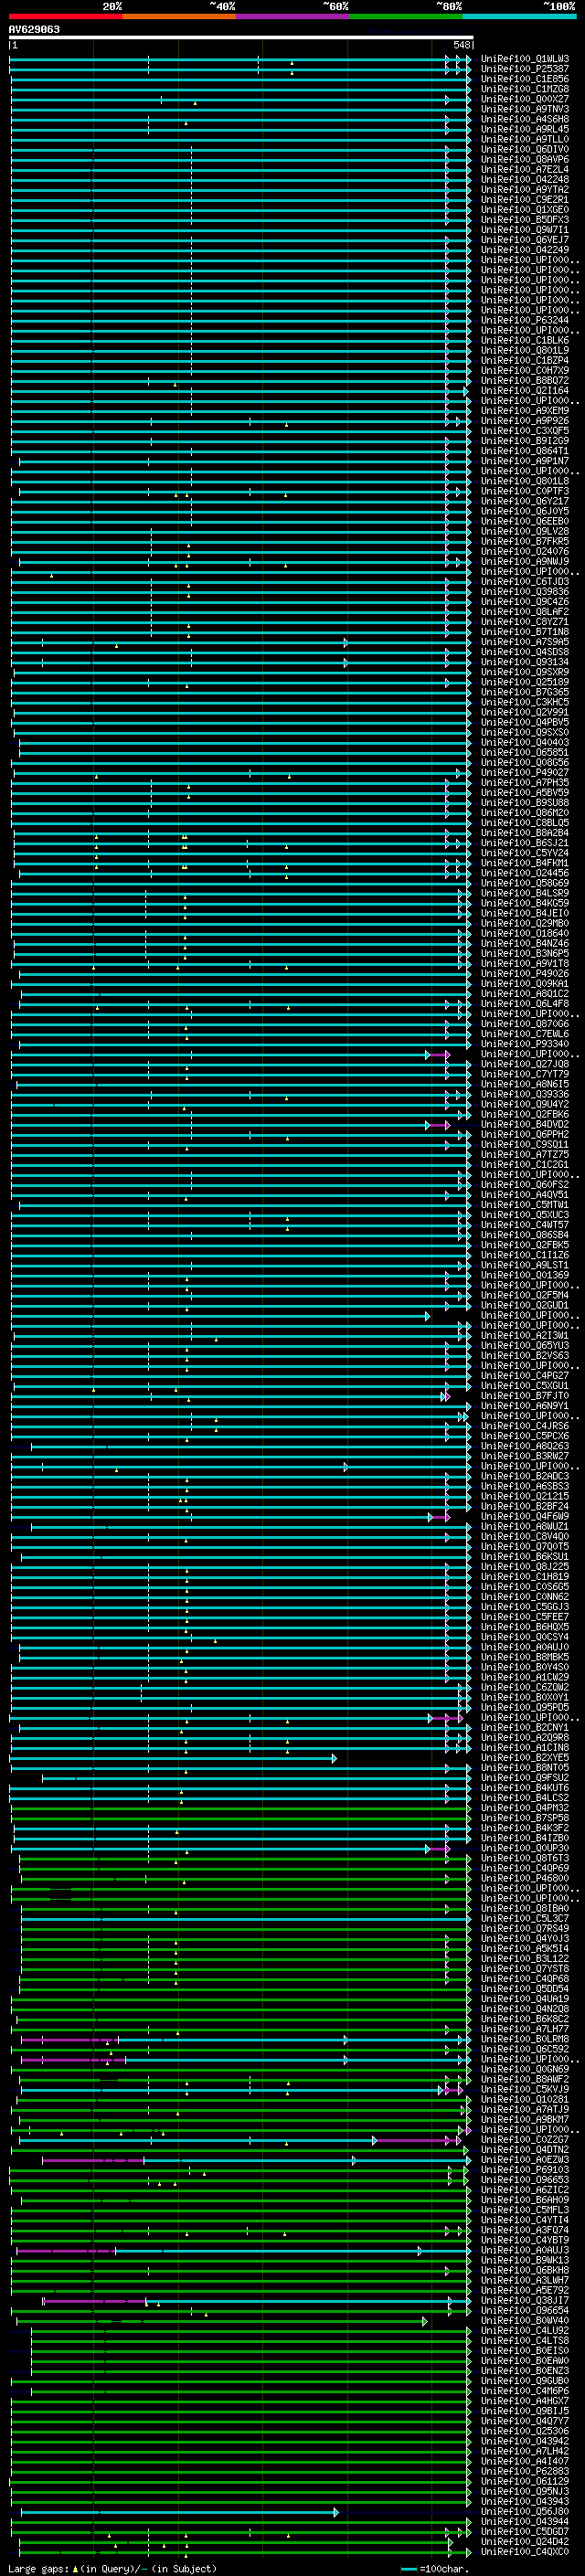The image size is (585, 2576).
Task: Click hit label UniRef100_A9RL45
Action: [x=525, y=129]
